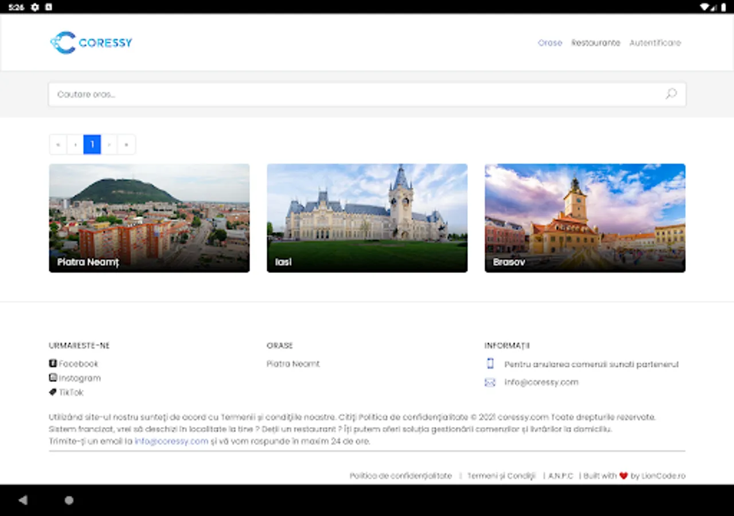Tap the battery status icon

point(723,7)
